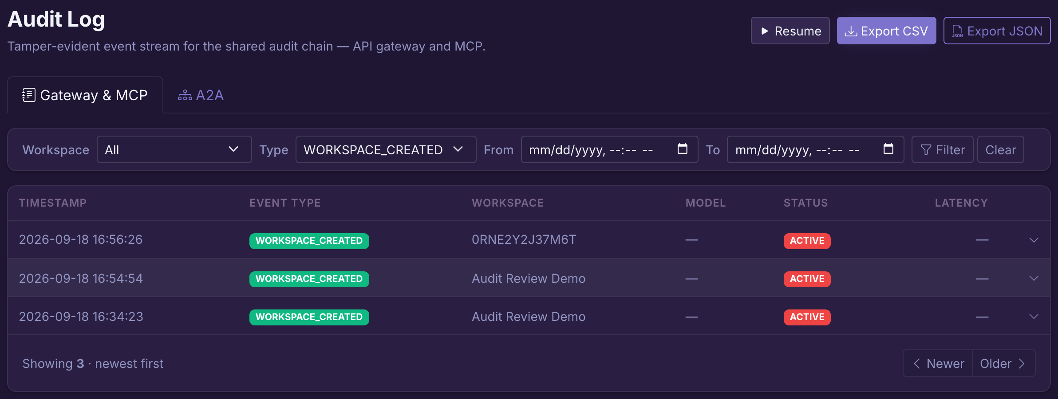Open the To date calendar picker icon
The width and height of the screenshot is (1058, 399).
pos(888,149)
